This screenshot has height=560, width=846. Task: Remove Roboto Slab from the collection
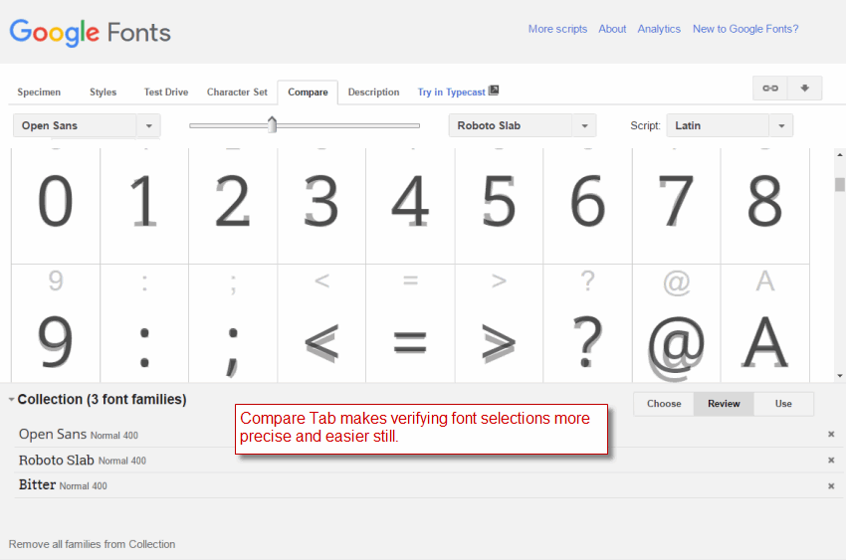coord(831,461)
